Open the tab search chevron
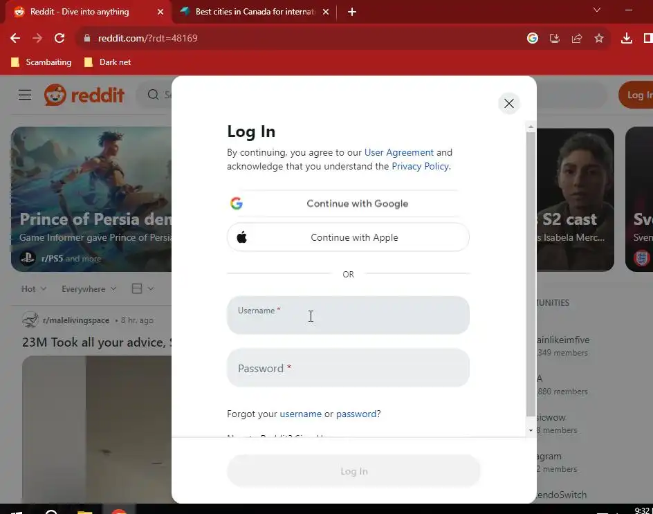653x514 pixels. (597, 10)
